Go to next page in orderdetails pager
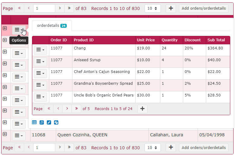The image size is (236, 158). (x=67, y=109)
